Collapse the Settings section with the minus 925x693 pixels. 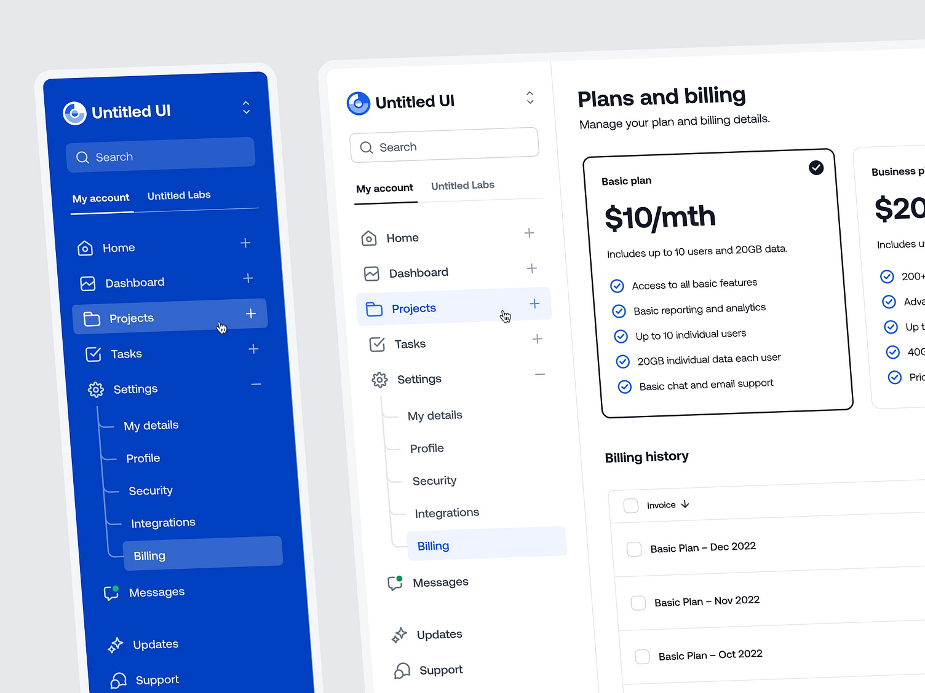pos(540,375)
